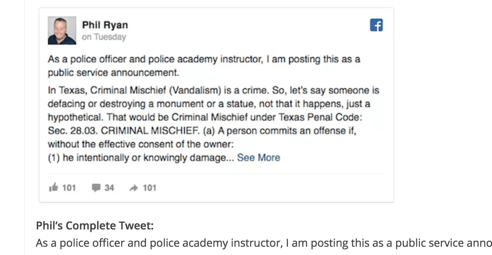The width and height of the screenshot is (492, 255).
Task: Click the "Sec. 28.03. CRIMINAL MISCHIEF" line
Action: click(x=202, y=131)
